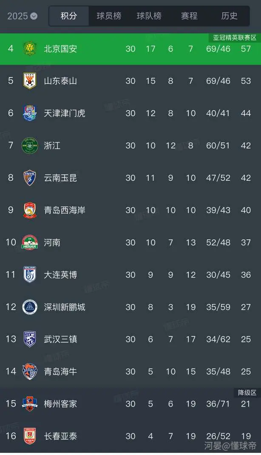Open the 长春亚泰 team row

tap(130, 436)
